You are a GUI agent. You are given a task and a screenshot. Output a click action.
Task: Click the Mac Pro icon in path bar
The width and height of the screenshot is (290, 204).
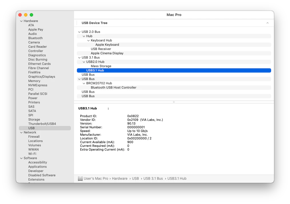click(x=80, y=179)
